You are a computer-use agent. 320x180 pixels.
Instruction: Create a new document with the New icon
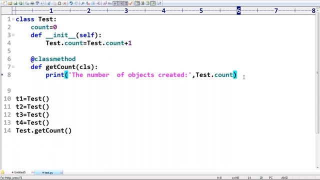tap(5, 3)
